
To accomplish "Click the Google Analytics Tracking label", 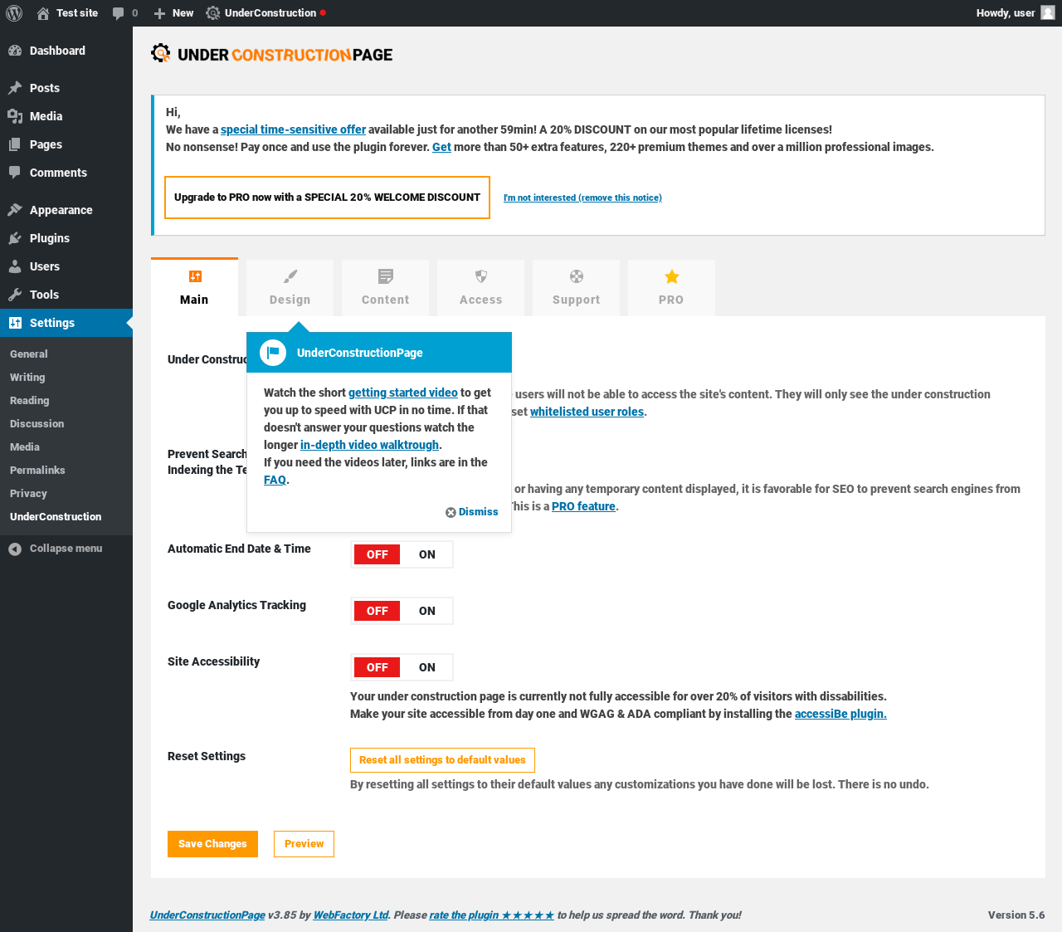I will 236,605.
